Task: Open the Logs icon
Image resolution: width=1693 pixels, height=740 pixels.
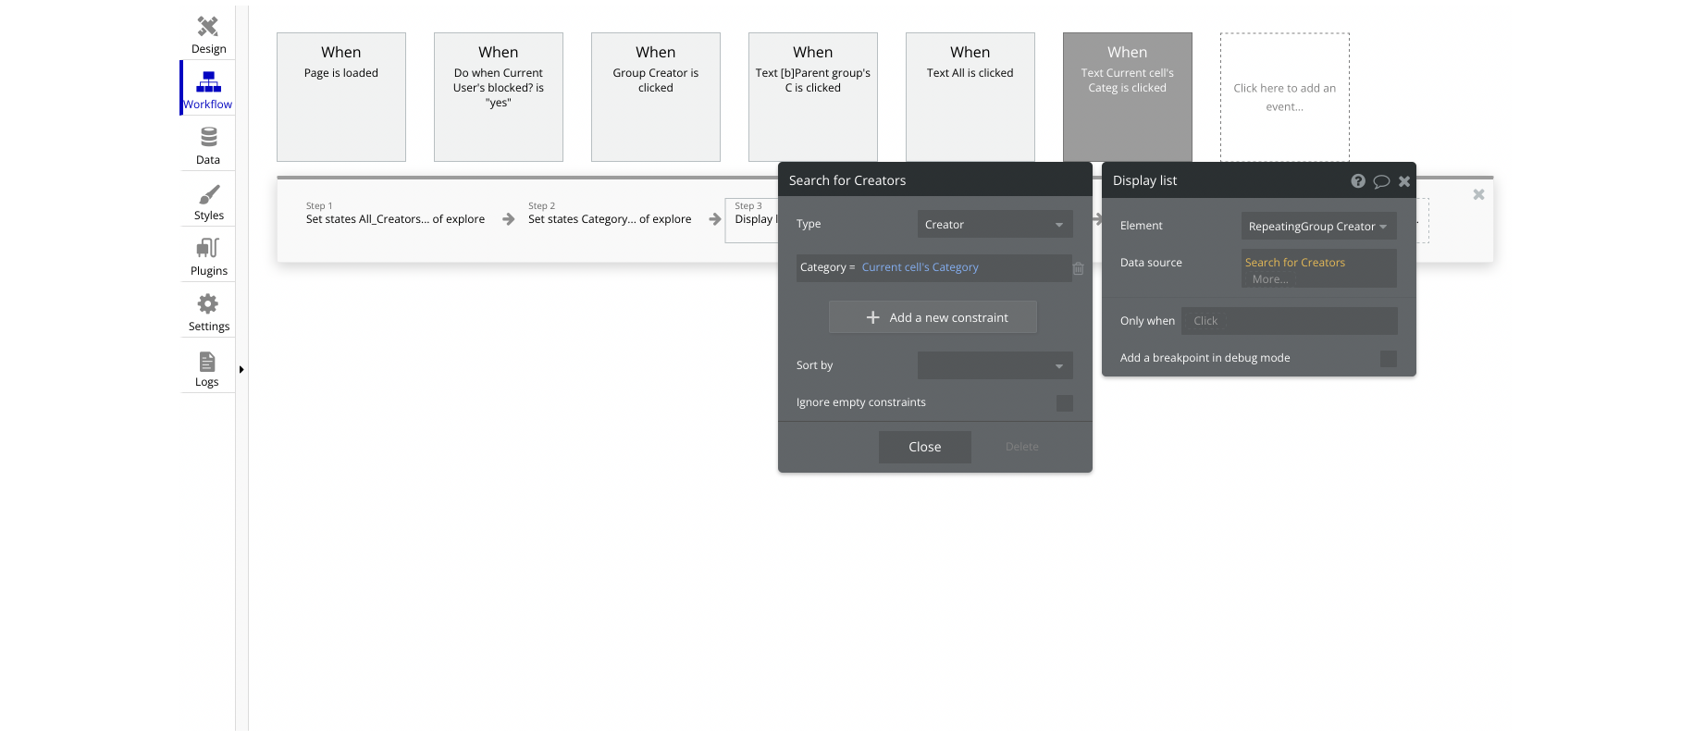Action: 207,362
